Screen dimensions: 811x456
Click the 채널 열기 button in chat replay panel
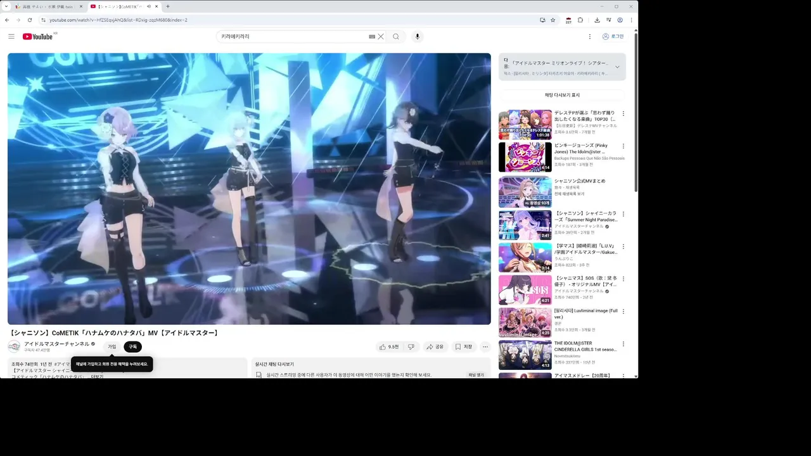[476, 375]
